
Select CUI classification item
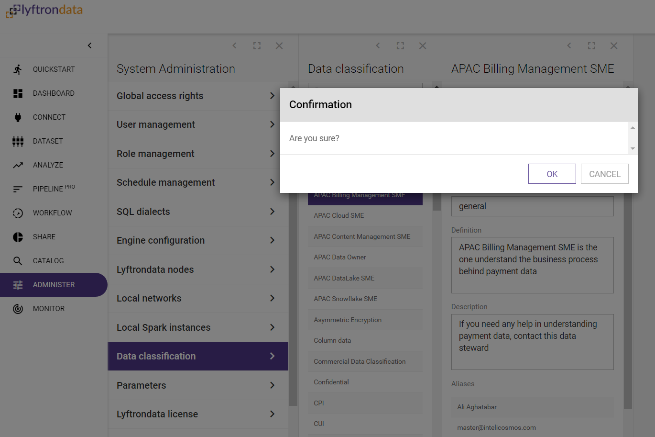[365, 424]
